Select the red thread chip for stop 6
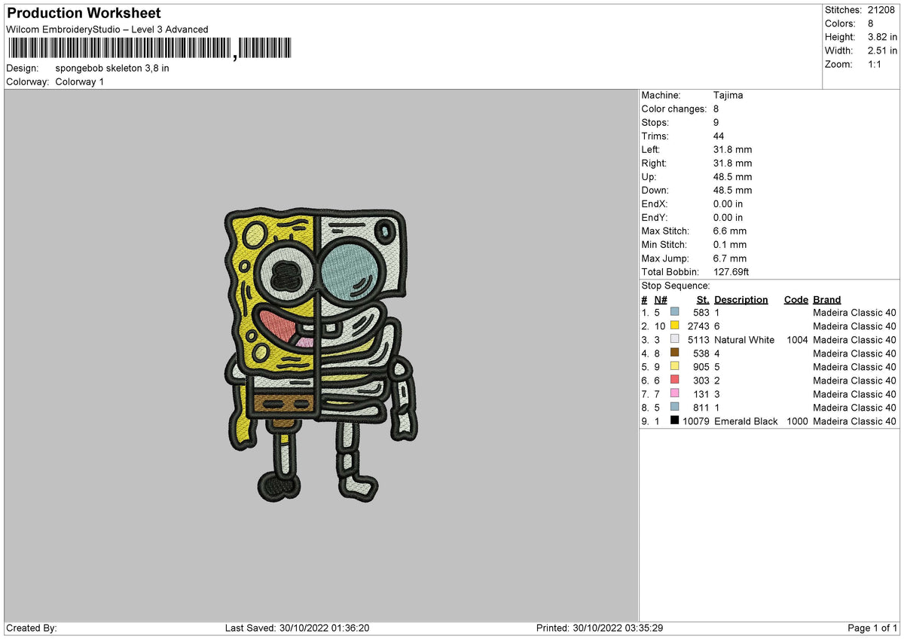Image resolution: width=904 pixels, height=639 pixels. click(x=675, y=381)
